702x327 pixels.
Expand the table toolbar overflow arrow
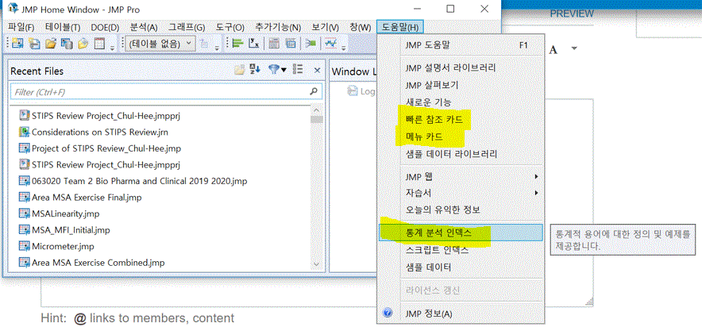tap(217, 47)
